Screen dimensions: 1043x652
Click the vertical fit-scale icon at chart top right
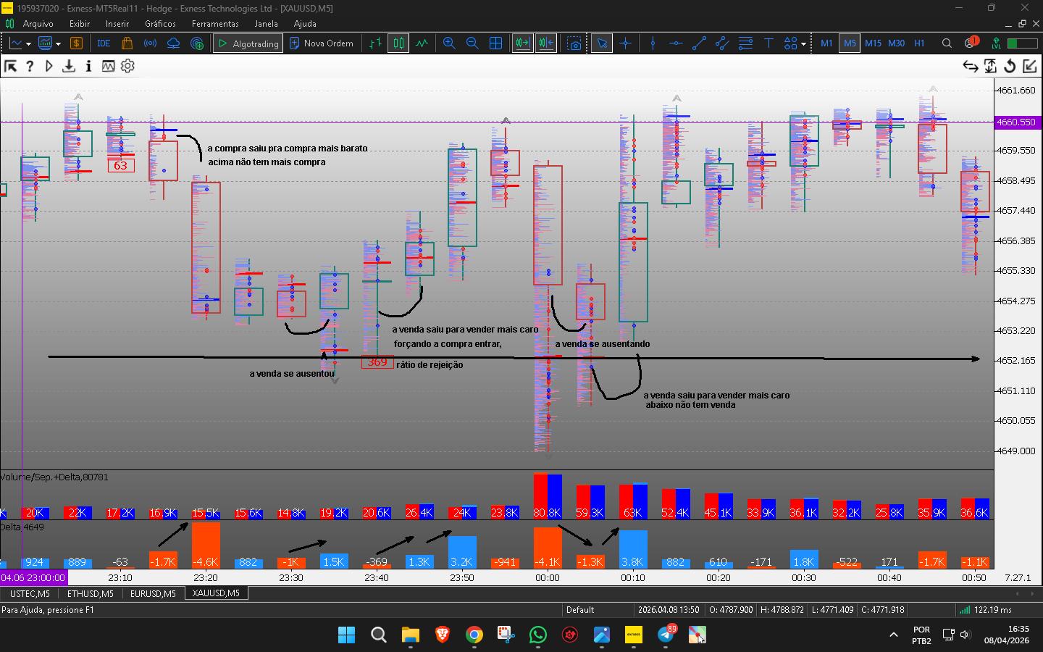[x=990, y=66]
